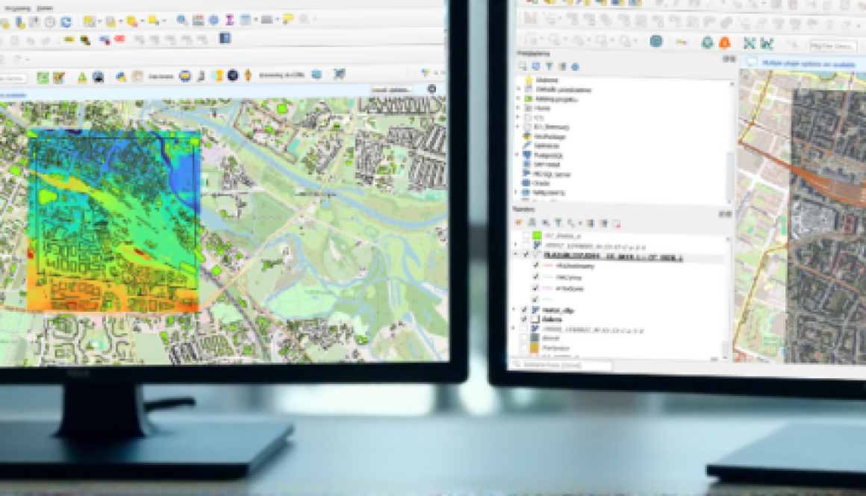The image size is (866, 496).
Task: Select the Identify Features tool
Action: point(179,17)
